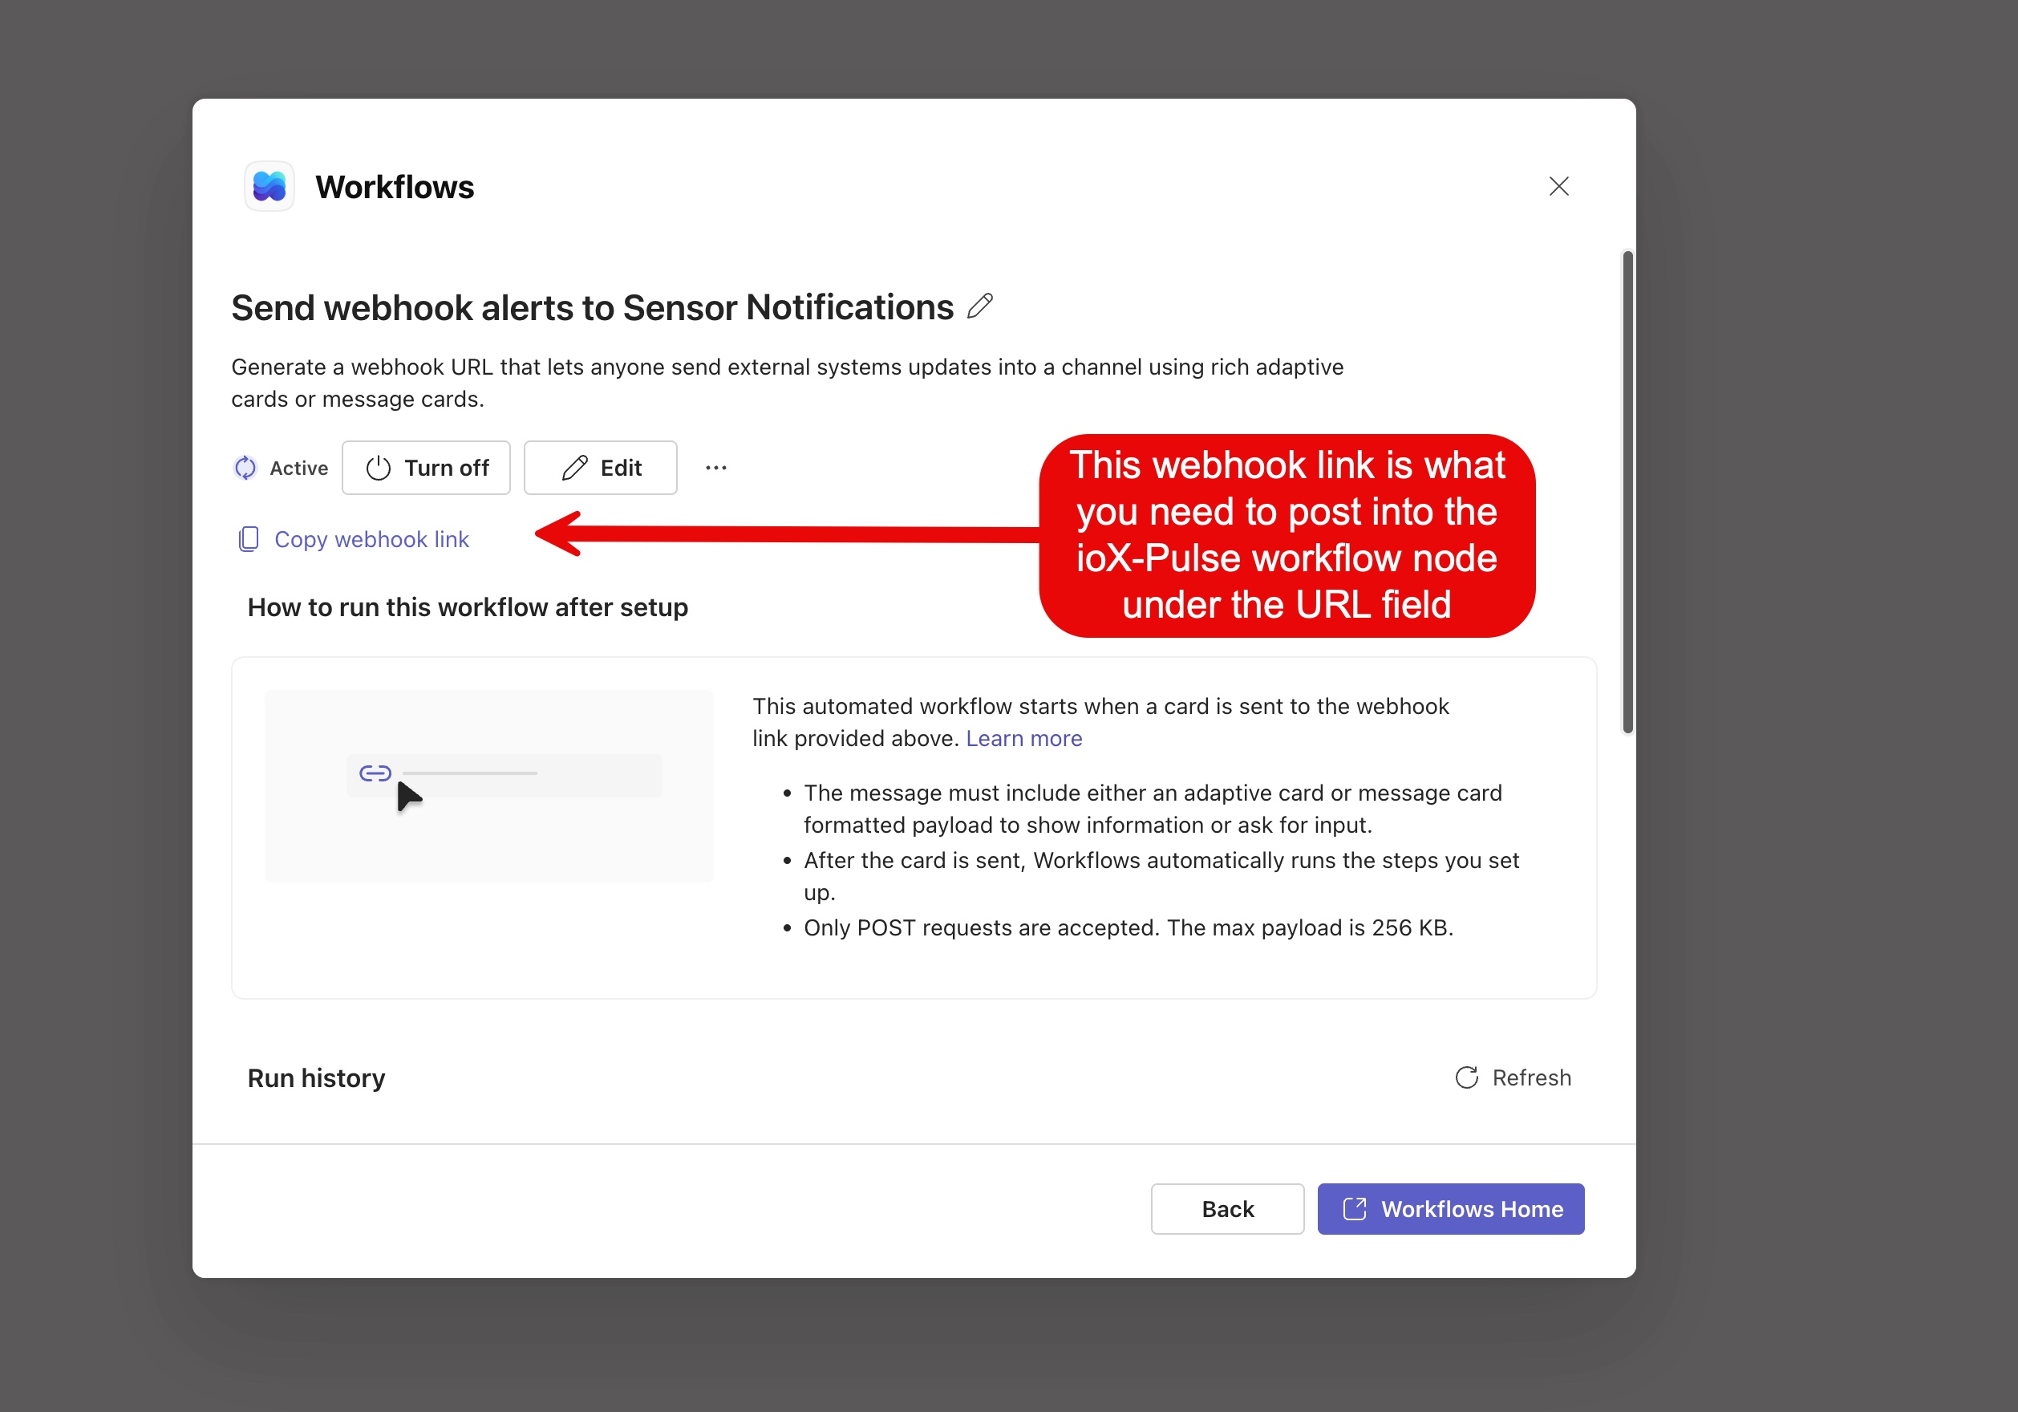Click the Run history heading
2018x1412 pixels.
(316, 1078)
